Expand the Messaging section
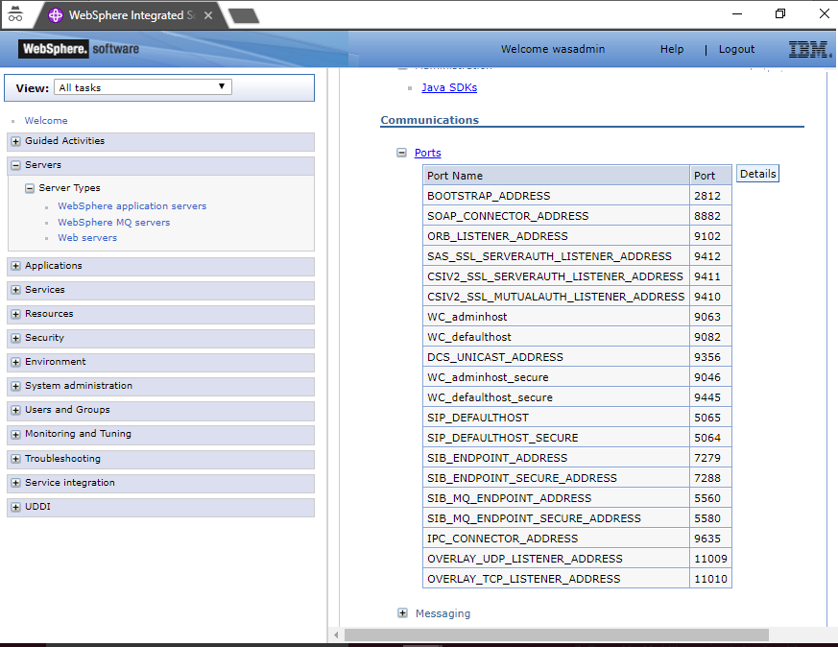Screen dimensions: 838x647 point(402,613)
